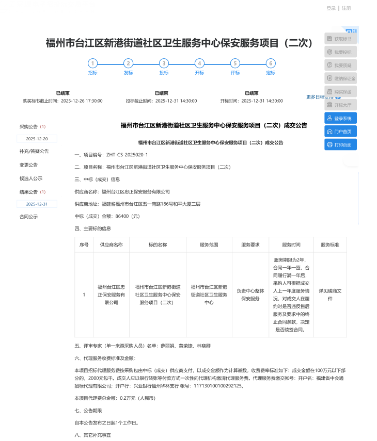Expand the 结果公告 sidebar section

29,192
